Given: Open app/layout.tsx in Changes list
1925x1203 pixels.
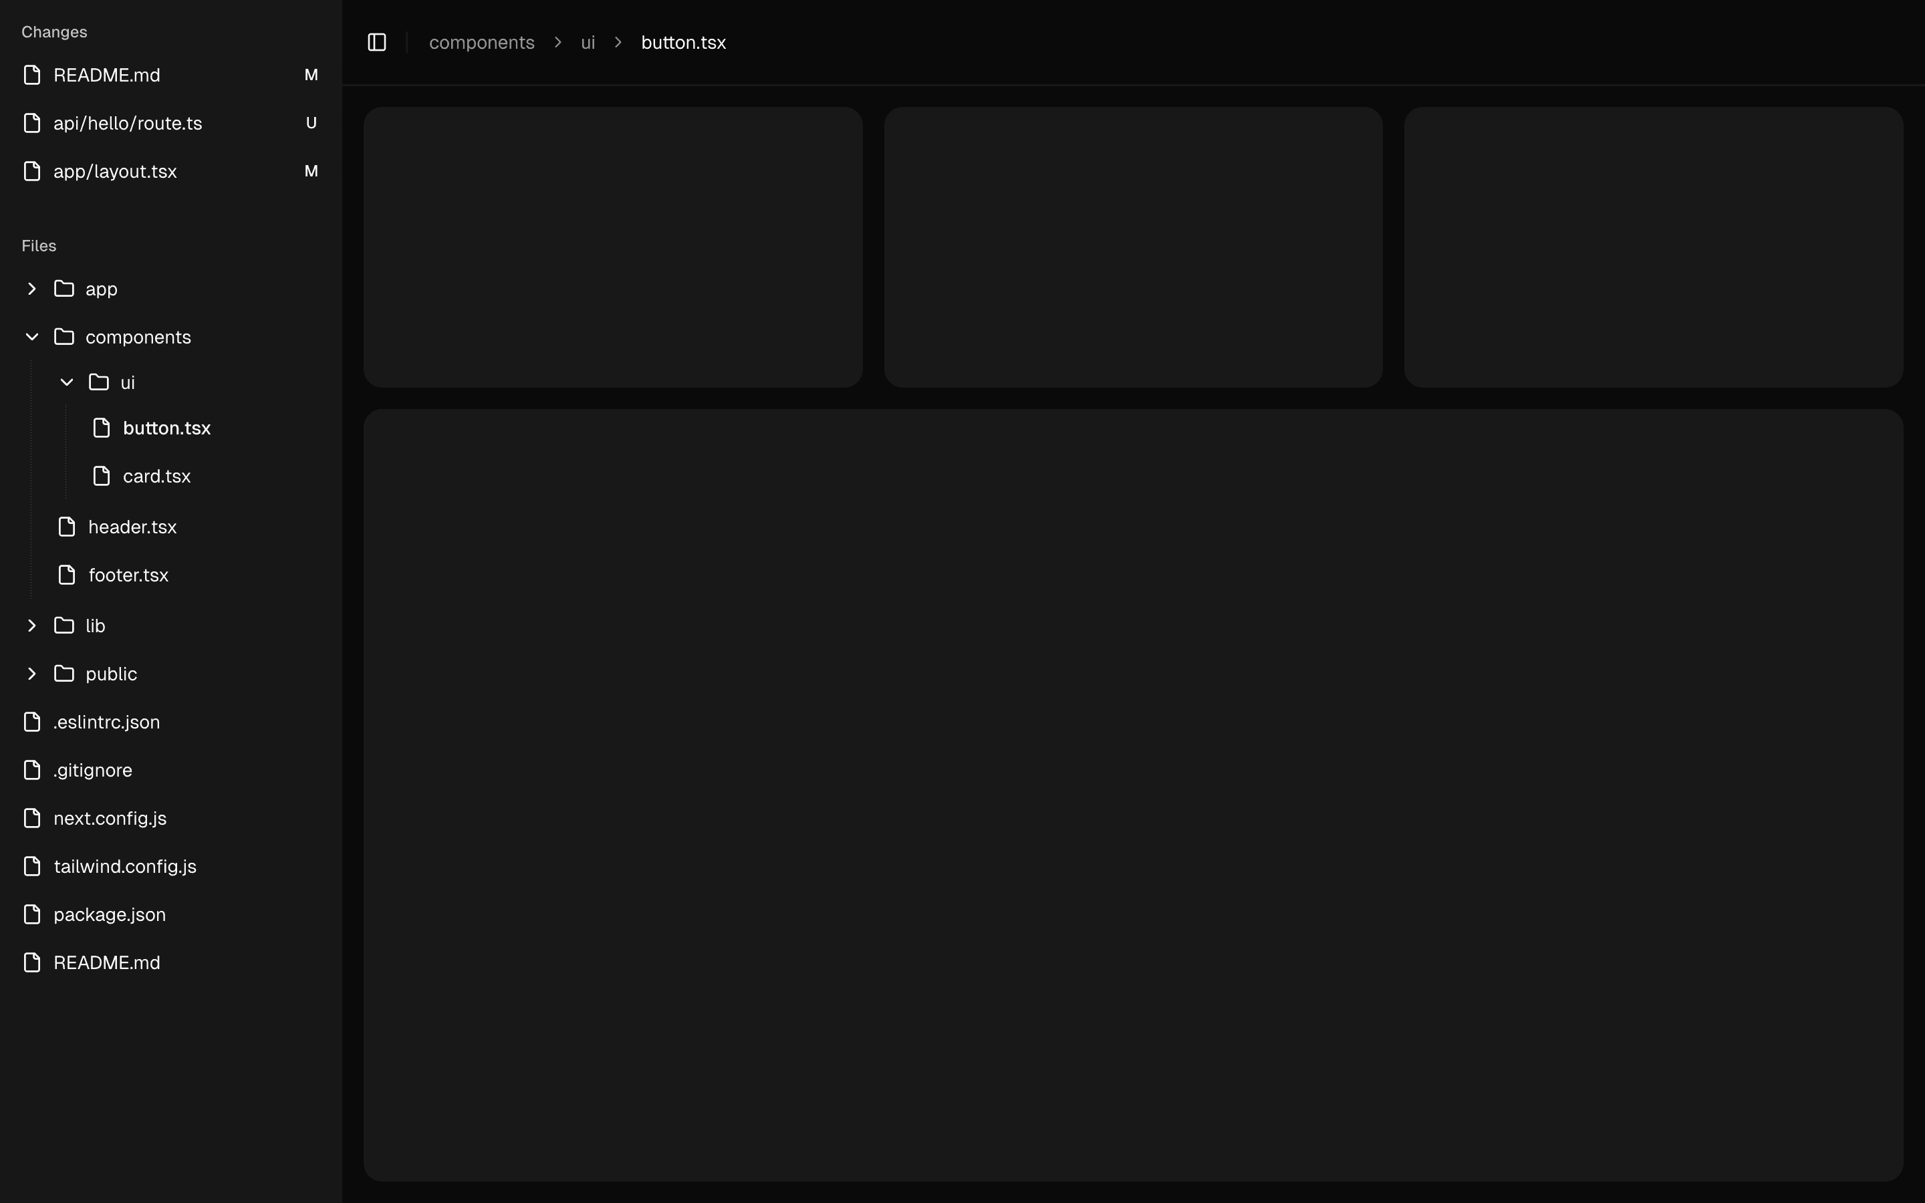Looking at the screenshot, I should 114,172.
